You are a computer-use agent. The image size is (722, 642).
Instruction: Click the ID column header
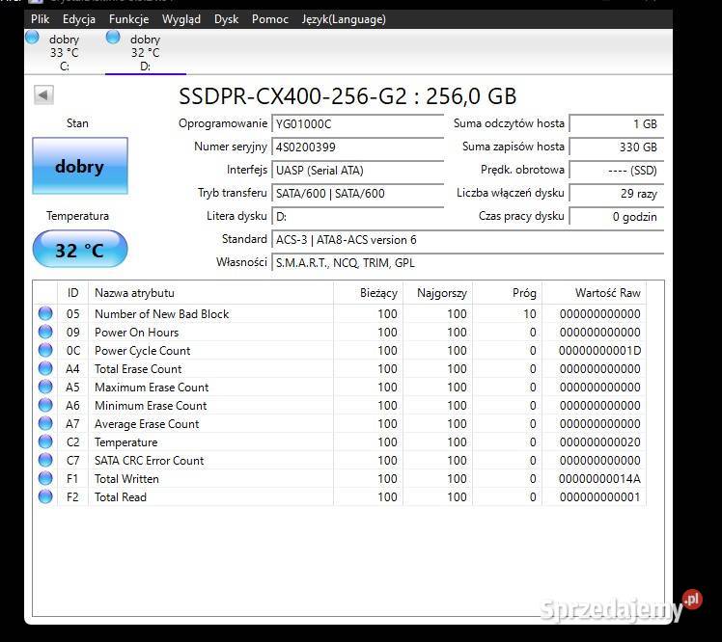(x=72, y=293)
